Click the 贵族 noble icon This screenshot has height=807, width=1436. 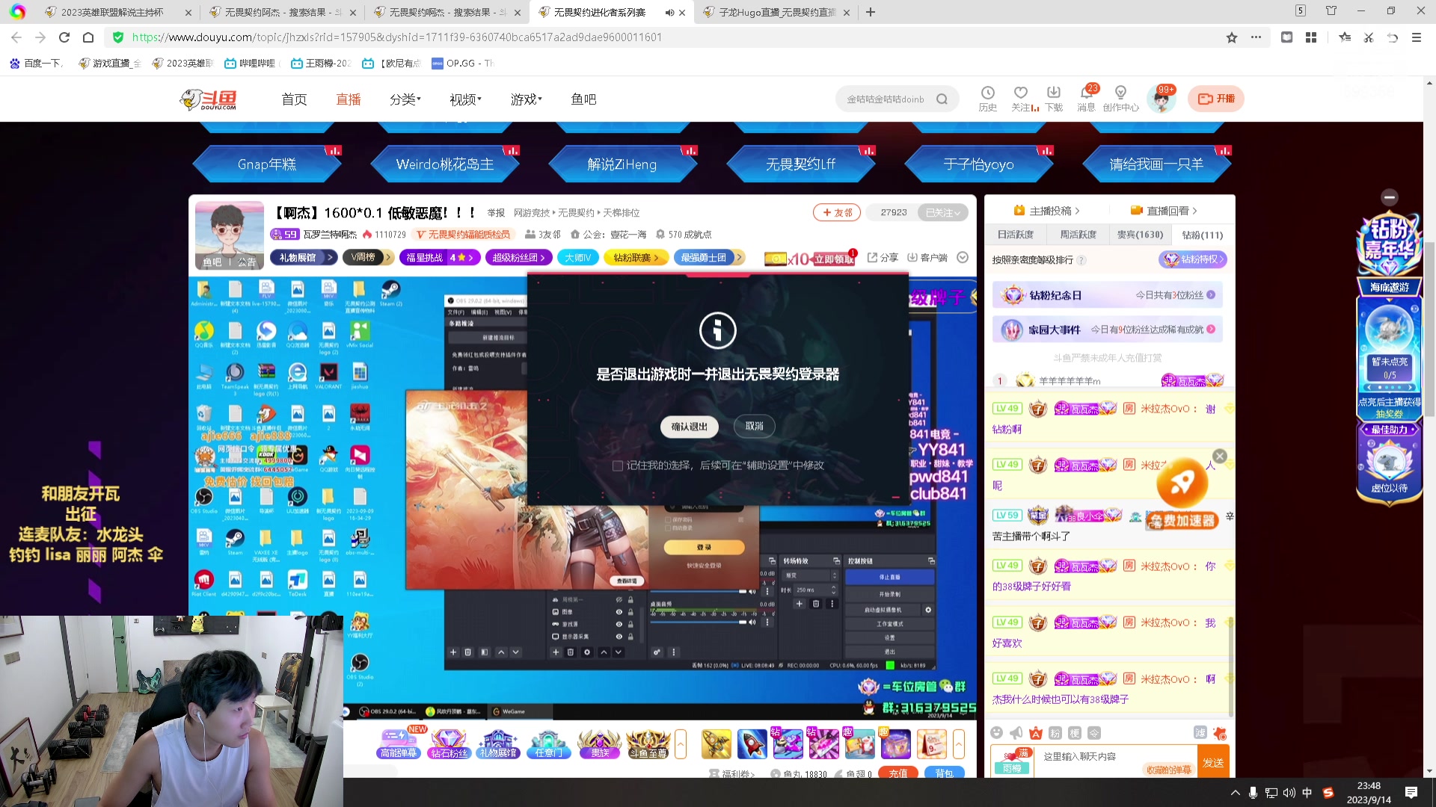click(x=600, y=743)
